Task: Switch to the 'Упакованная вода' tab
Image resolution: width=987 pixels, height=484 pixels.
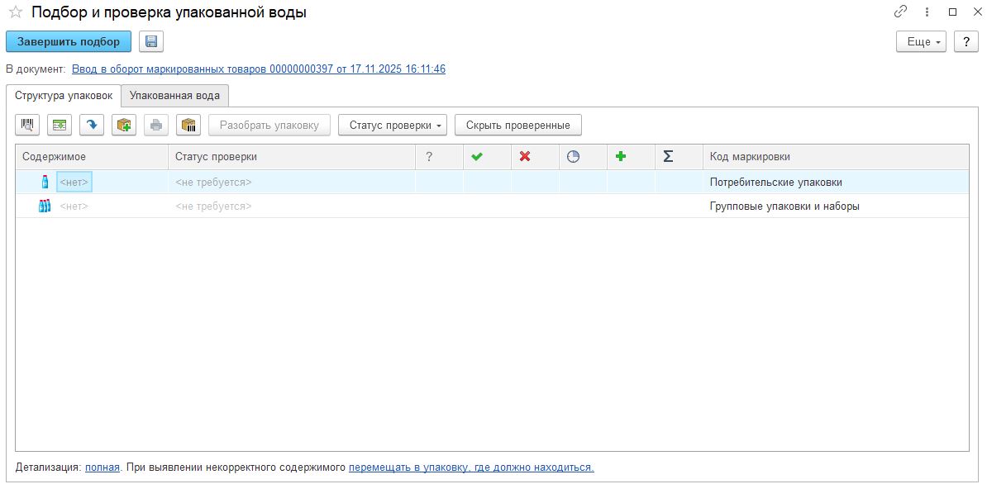Action: [x=174, y=95]
